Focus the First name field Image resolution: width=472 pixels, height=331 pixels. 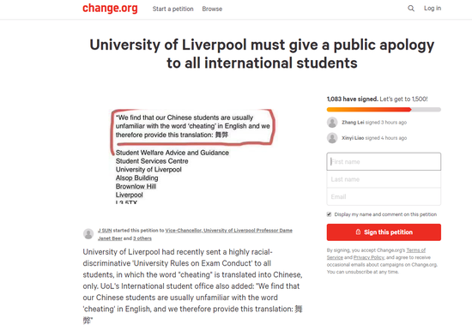pyautogui.click(x=384, y=161)
